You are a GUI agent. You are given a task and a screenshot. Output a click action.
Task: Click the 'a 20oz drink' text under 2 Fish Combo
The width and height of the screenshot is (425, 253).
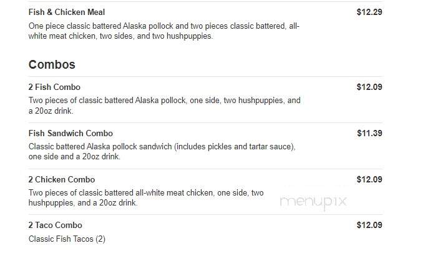click(51, 111)
